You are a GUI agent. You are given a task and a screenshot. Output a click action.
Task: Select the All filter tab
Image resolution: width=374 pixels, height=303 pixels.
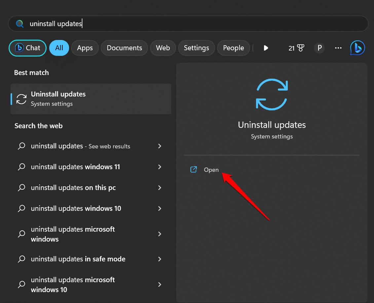tap(59, 48)
